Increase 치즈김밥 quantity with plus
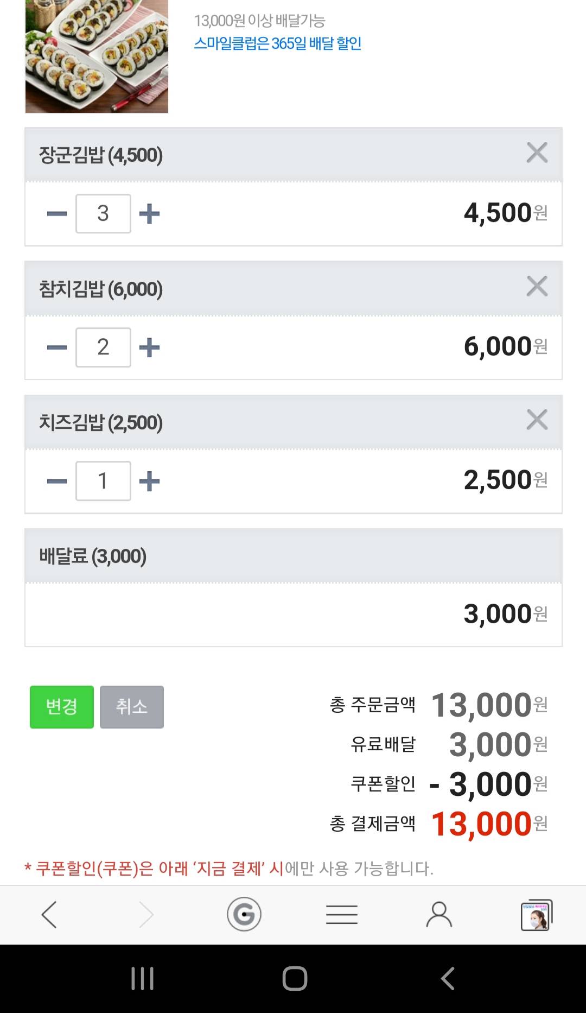This screenshot has width=586, height=1013. (x=149, y=481)
